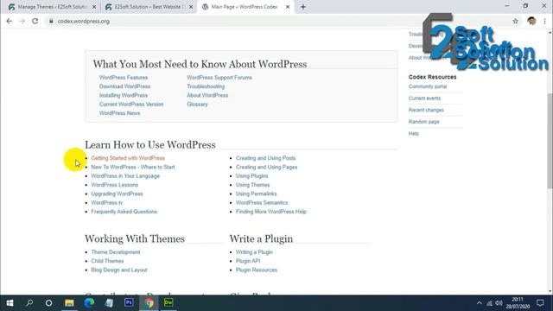Open Using Themes link

tap(253, 185)
